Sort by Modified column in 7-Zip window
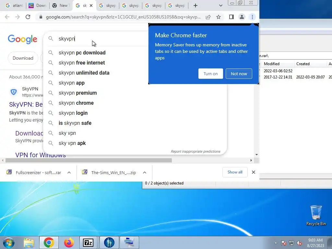Image resolution: width=332 pixels, height=249 pixels. tap(278, 64)
